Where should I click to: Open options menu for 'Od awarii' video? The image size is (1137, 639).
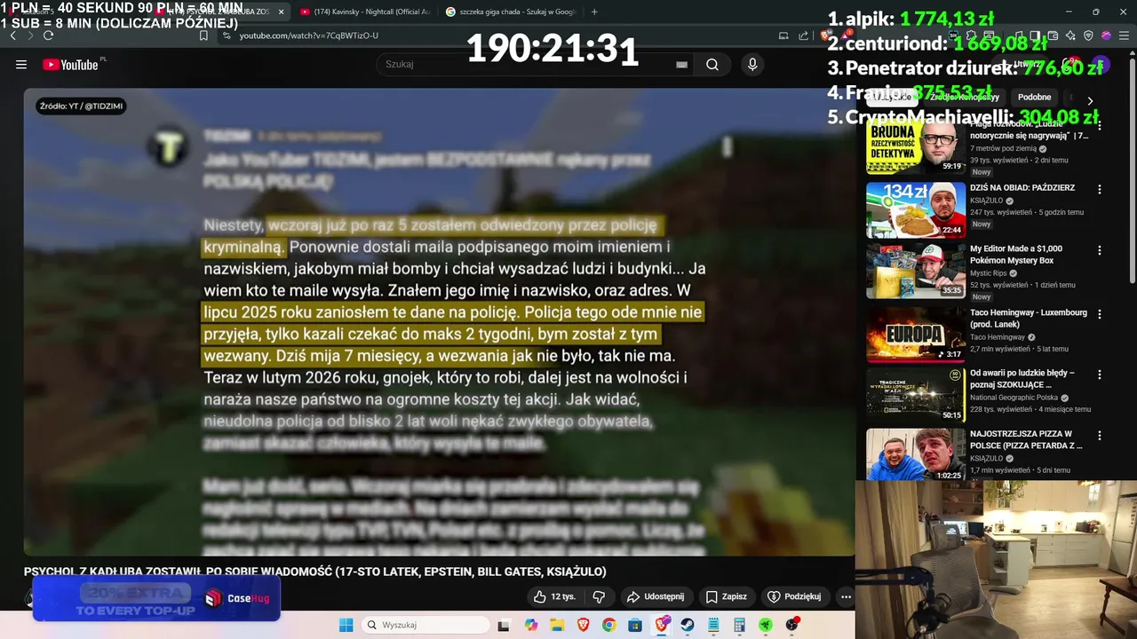1099,375
